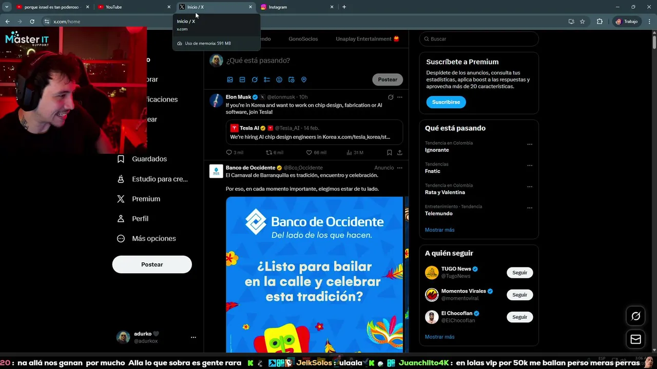Viewport: 657px width, 369px height.
Task: Open options for Rata y Valentina trend
Action: click(x=530, y=187)
